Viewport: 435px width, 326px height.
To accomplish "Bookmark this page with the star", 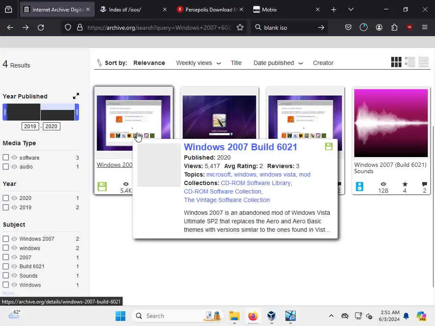I will click(240, 28).
